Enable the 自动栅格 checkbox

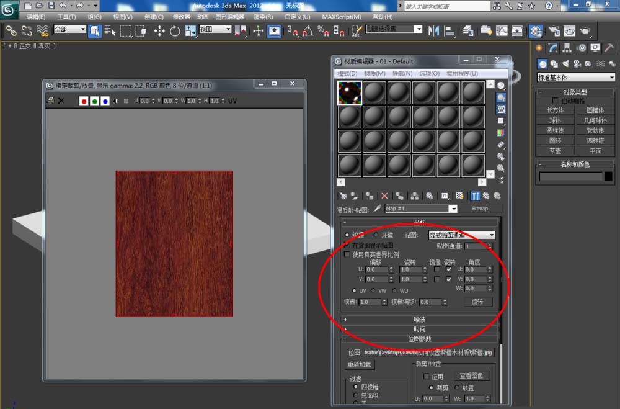coord(555,101)
